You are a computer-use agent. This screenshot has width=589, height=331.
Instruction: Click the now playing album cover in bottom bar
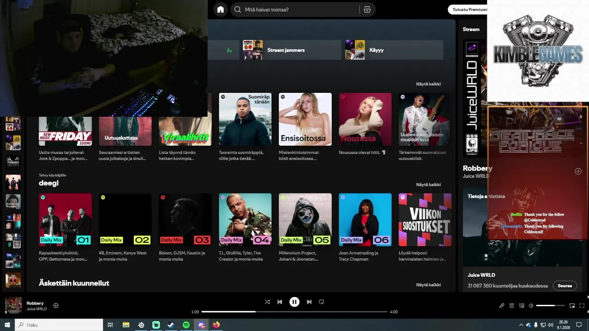[x=13, y=306]
